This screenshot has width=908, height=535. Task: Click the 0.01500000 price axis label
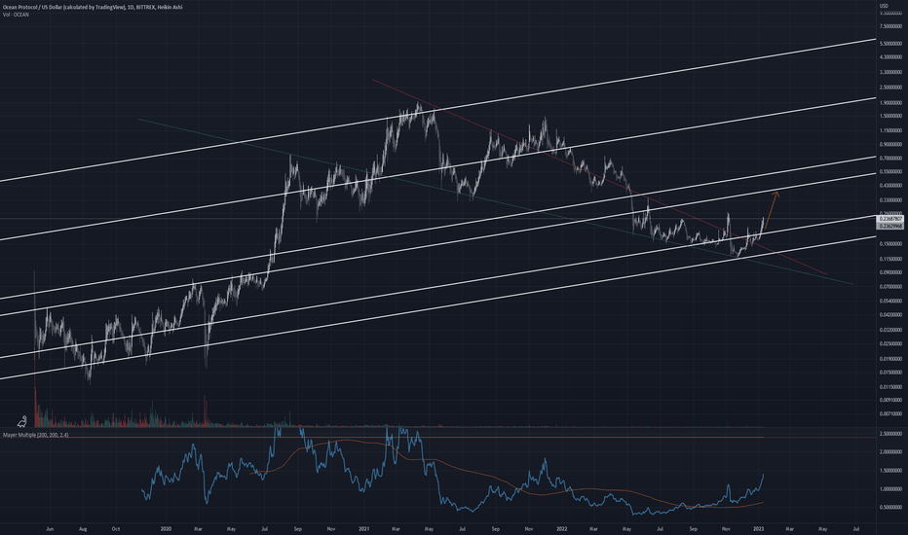point(890,373)
